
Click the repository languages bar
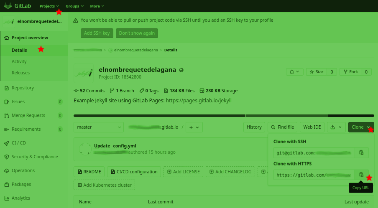pyautogui.click(x=224, y=116)
